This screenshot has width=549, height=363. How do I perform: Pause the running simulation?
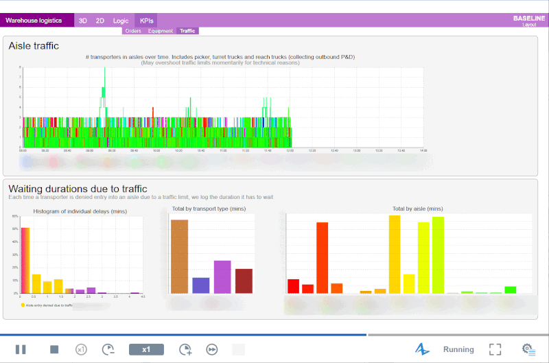21,349
